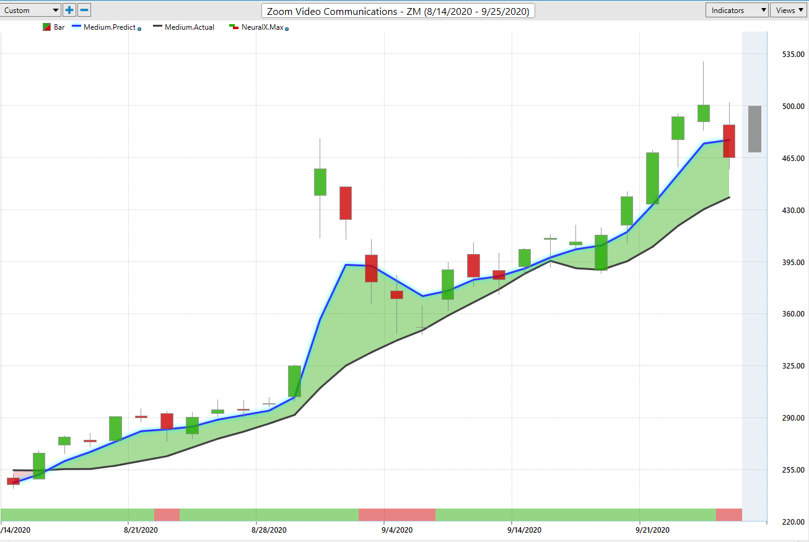Click the 360.00 price axis label
The width and height of the screenshot is (809, 542).
793,314
